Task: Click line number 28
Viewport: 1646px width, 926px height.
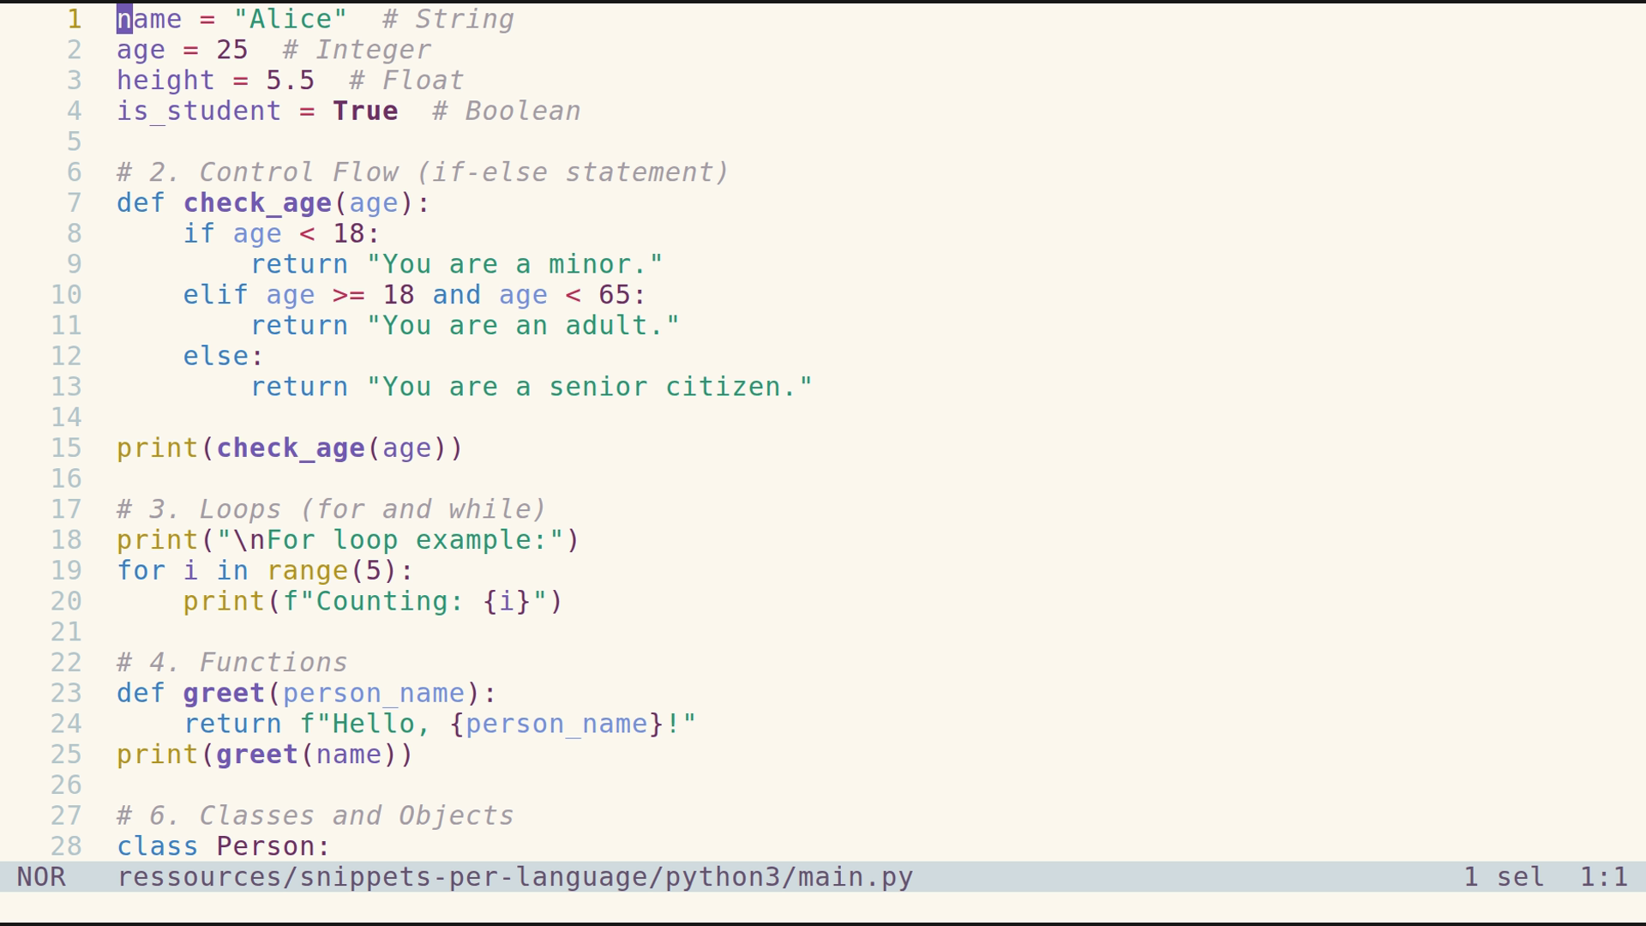Action: coord(66,845)
